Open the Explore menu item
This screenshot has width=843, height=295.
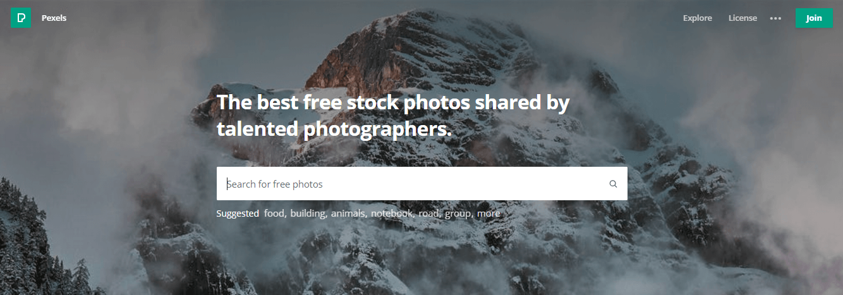pos(697,18)
